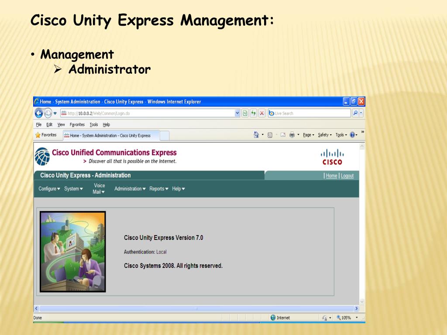This screenshot has width=447, height=335.
Task: Click the Logout link
Action: pyautogui.click(x=347, y=176)
